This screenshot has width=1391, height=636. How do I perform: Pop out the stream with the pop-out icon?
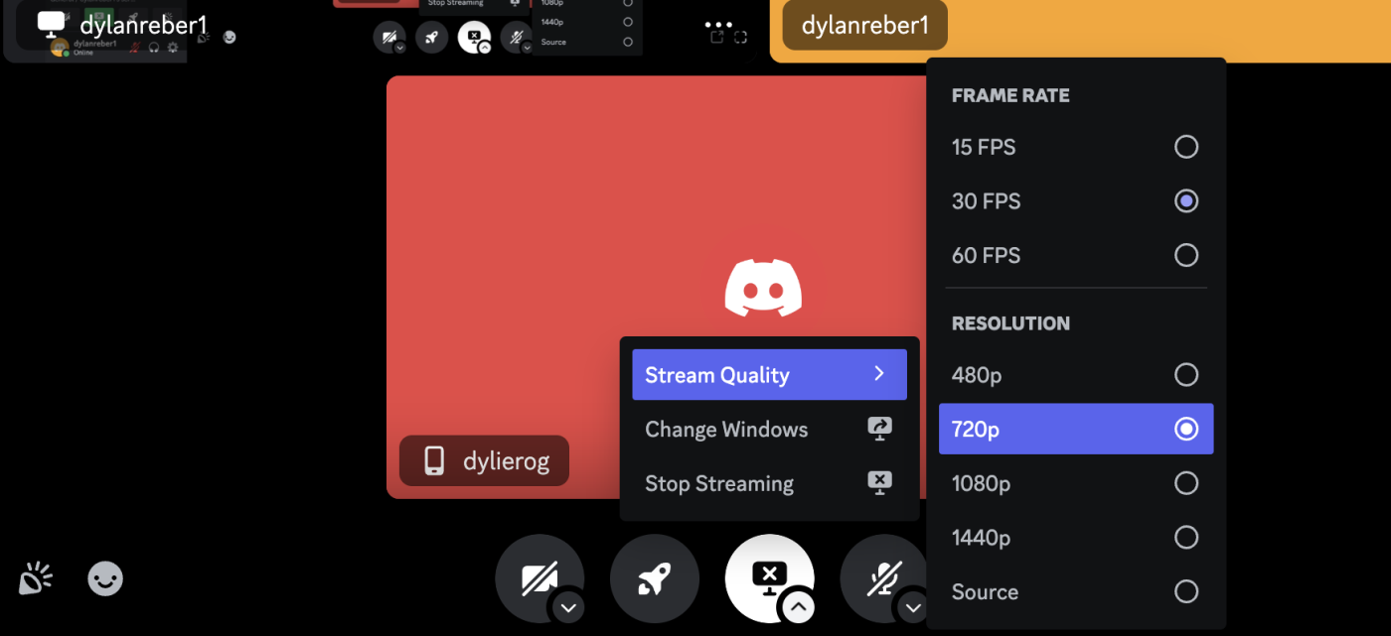click(717, 38)
